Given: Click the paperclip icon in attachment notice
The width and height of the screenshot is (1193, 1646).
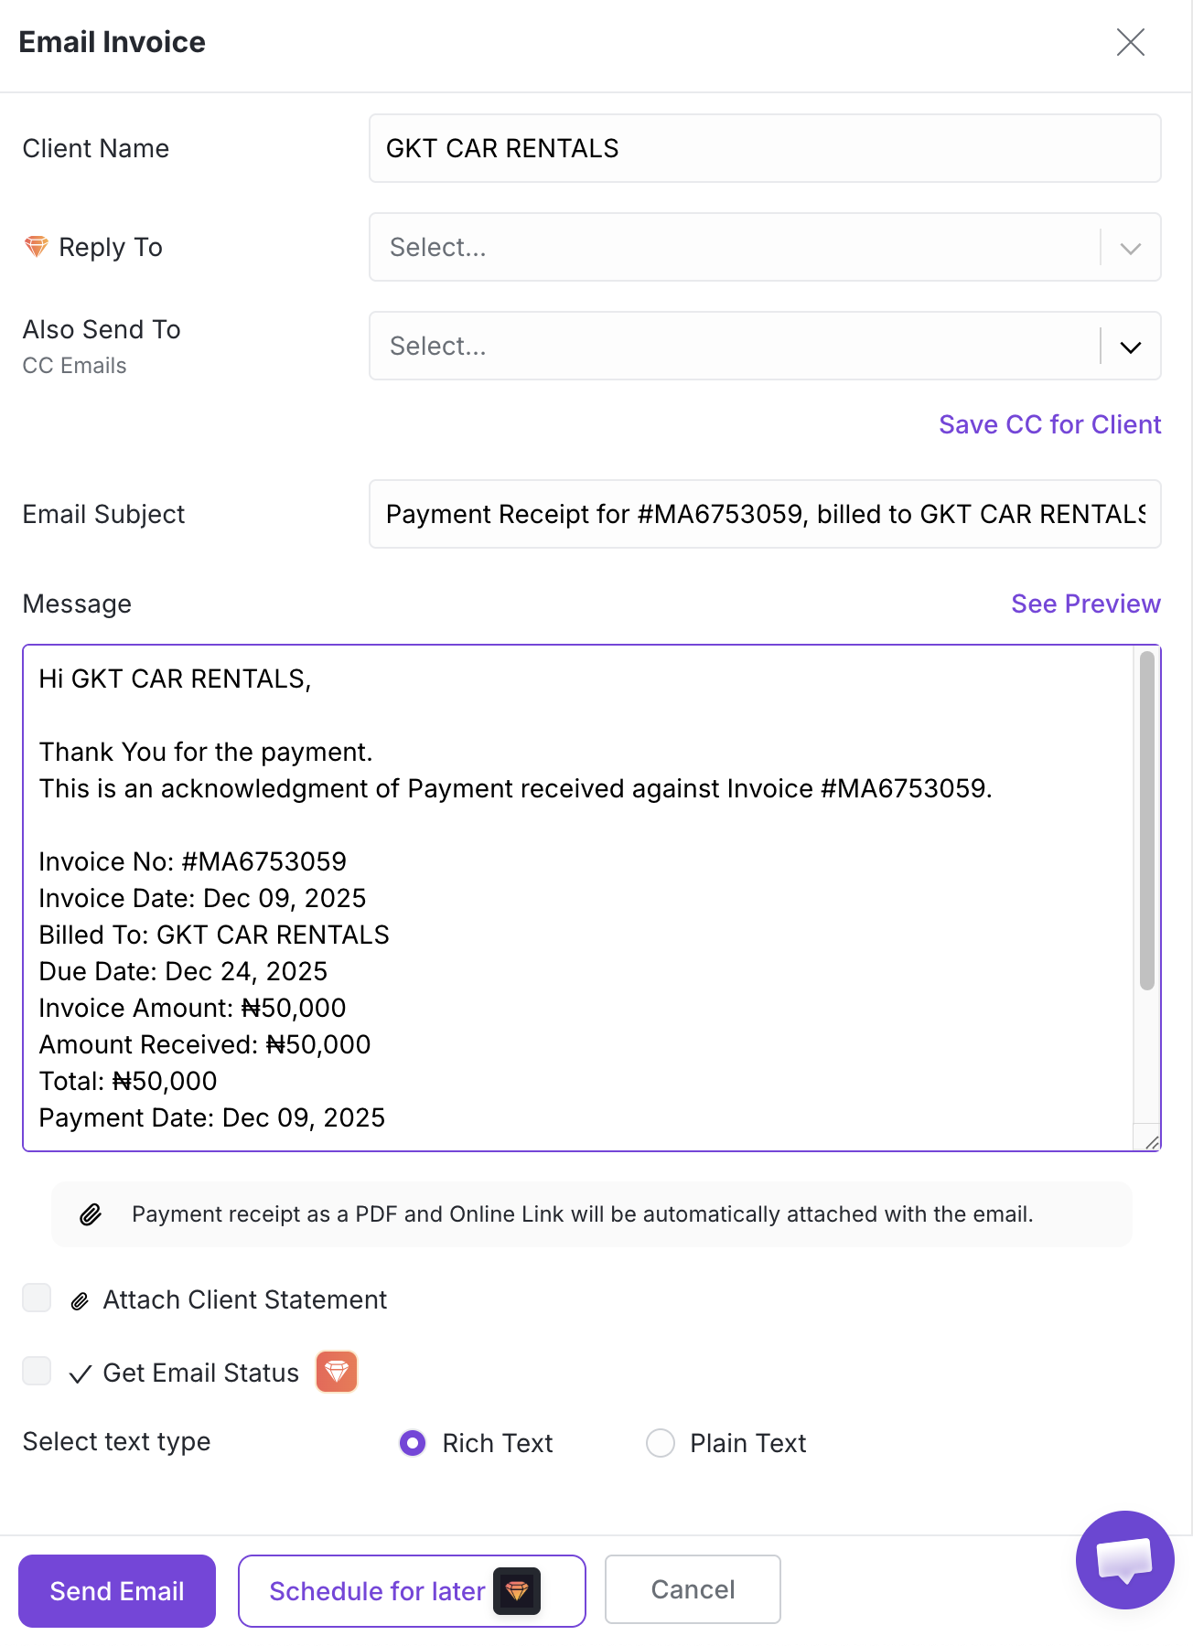Looking at the screenshot, I should (91, 1214).
